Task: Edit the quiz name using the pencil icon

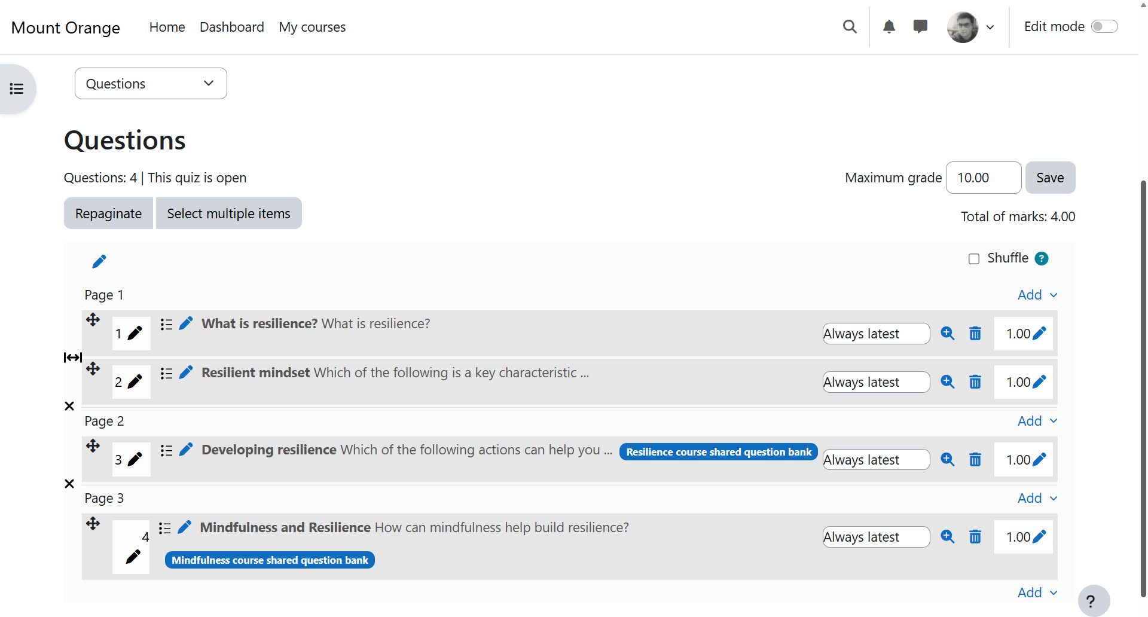Action: click(x=99, y=261)
